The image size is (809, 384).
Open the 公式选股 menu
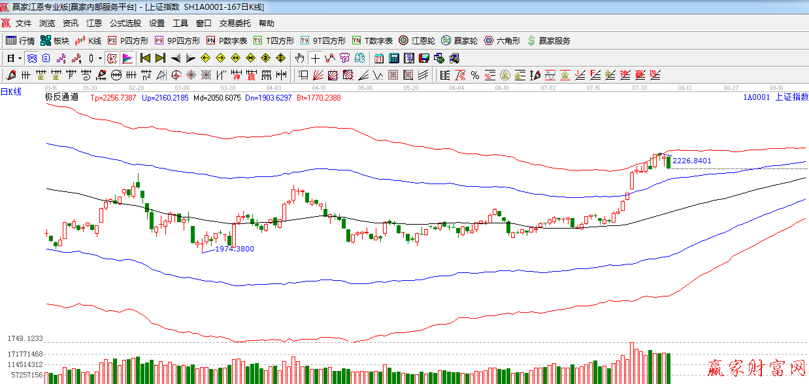tap(125, 24)
